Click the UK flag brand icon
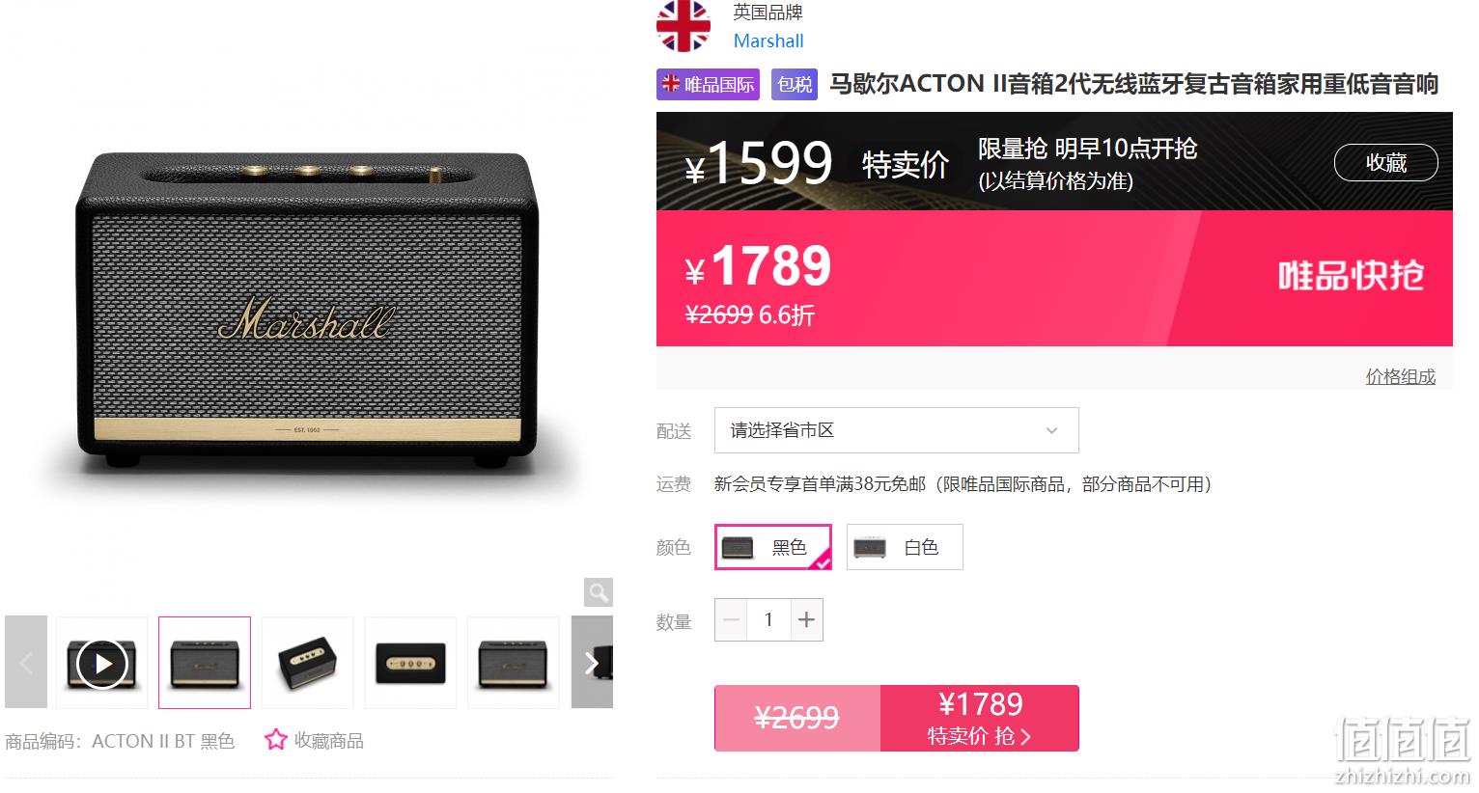 coord(684,26)
